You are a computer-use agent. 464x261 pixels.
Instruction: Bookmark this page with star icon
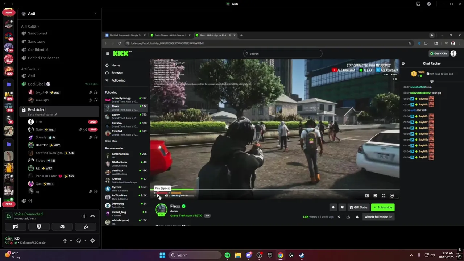410,43
